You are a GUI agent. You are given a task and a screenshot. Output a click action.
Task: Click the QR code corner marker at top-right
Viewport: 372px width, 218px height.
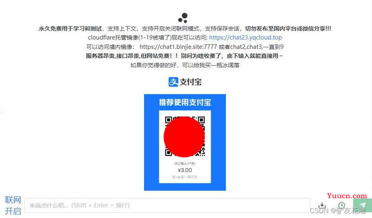pyautogui.click(x=201, y=120)
